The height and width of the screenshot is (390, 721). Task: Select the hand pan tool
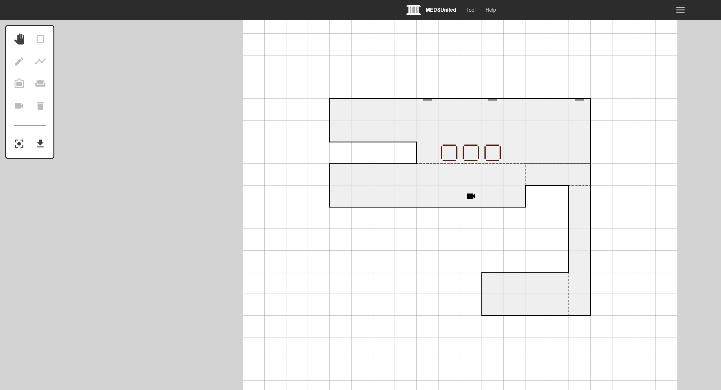pos(19,39)
